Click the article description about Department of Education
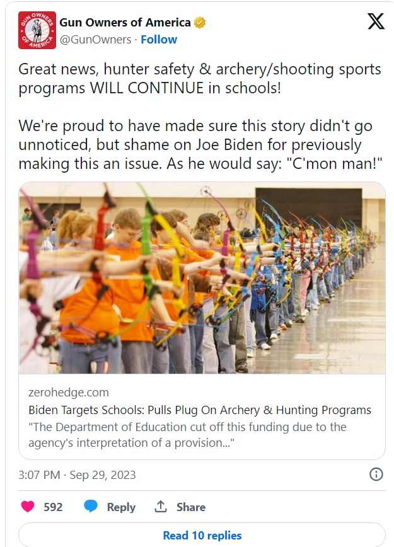This screenshot has width=394, height=547. point(187,435)
